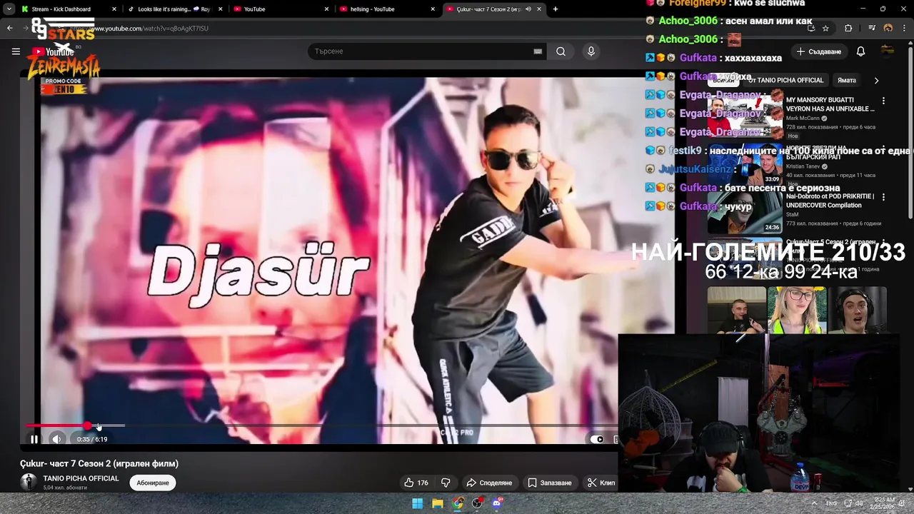Screen dimensions: 914x514
Task: Click the youtube.com address bar
Action: coord(428,28)
